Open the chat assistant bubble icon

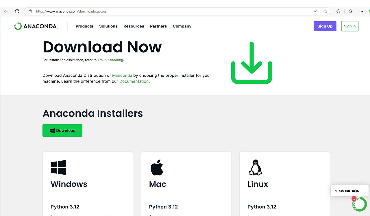359,204
